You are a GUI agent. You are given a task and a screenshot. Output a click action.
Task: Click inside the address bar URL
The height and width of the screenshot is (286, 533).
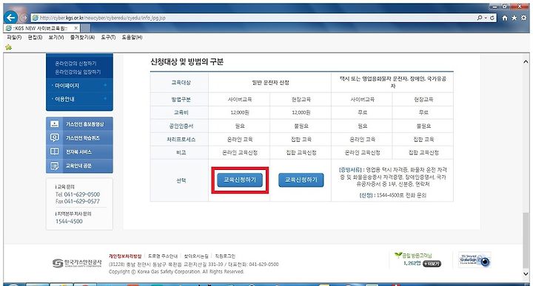[x=102, y=18]
